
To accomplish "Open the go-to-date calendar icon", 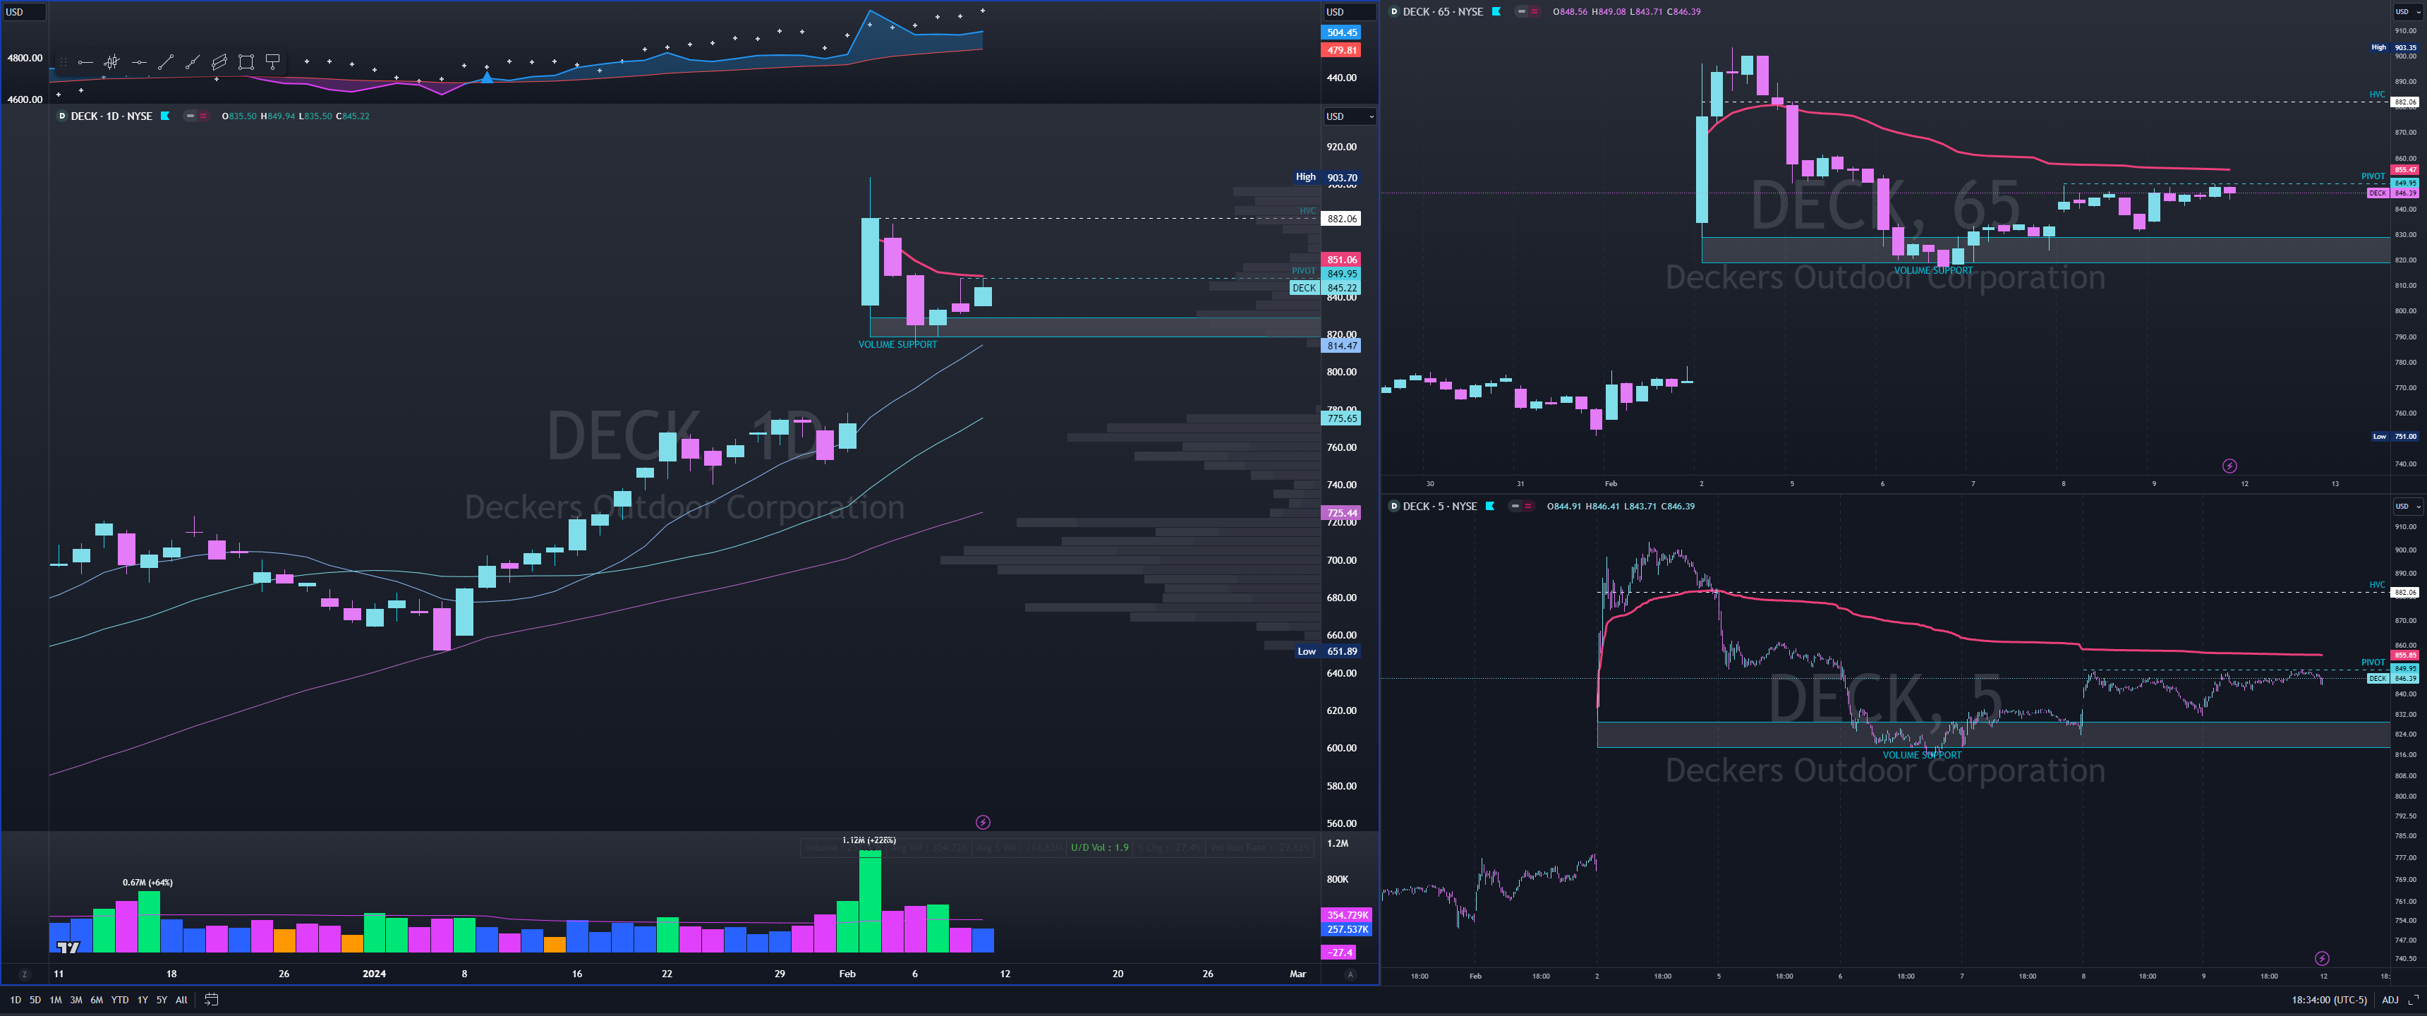I will 211,1000.
